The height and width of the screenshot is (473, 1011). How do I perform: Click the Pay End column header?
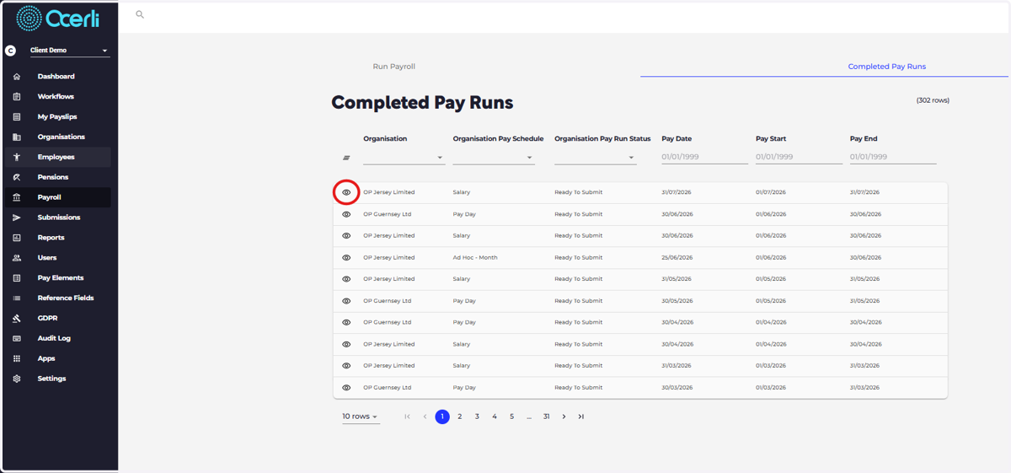[x=864, y=138]
